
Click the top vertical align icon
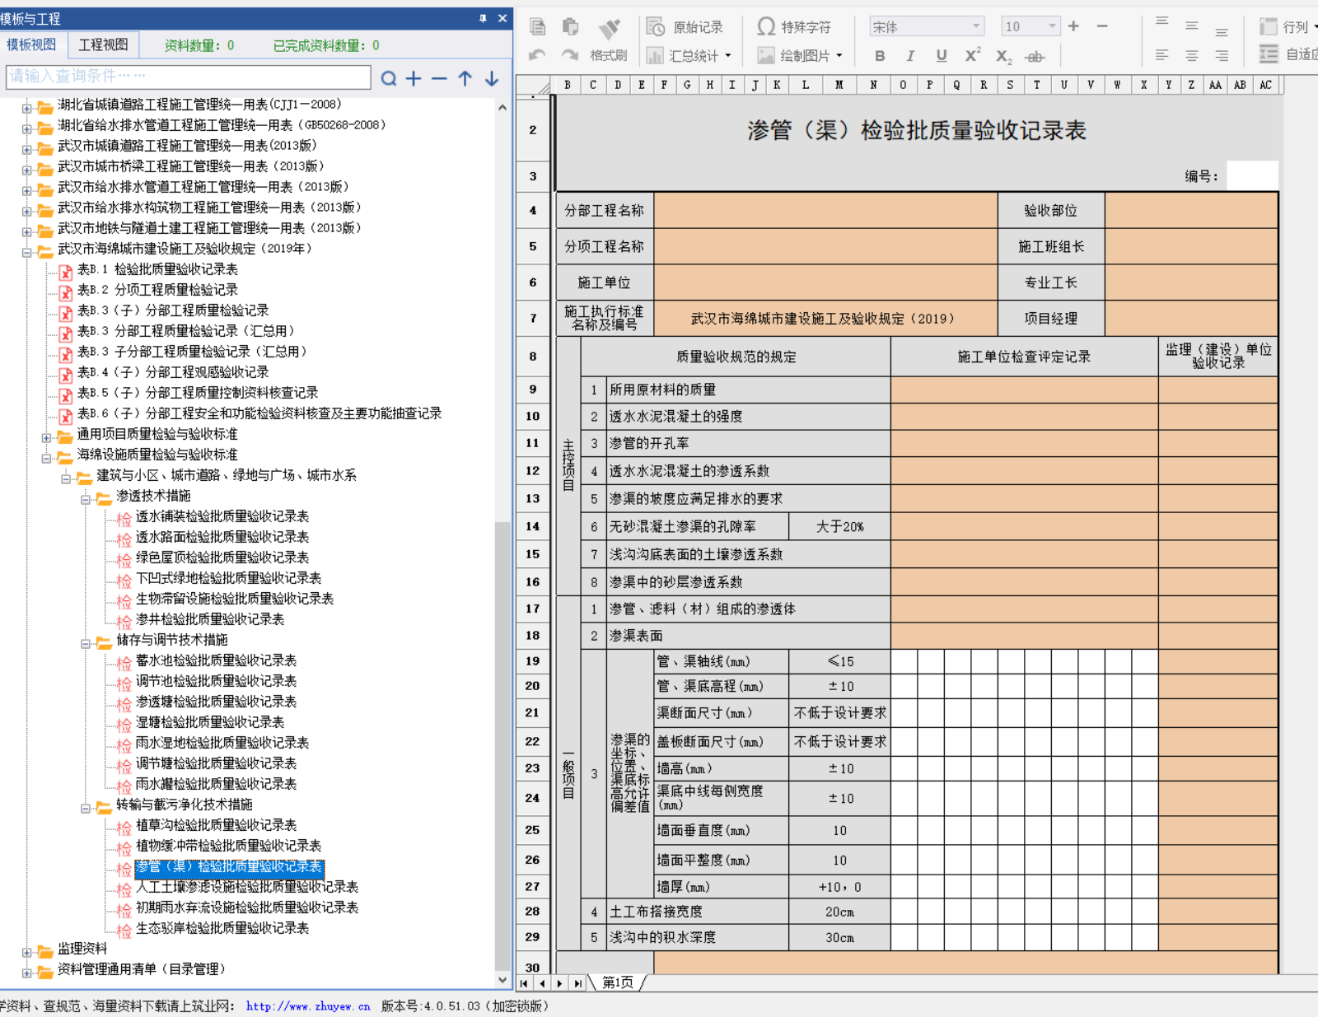click(1162, 22)
